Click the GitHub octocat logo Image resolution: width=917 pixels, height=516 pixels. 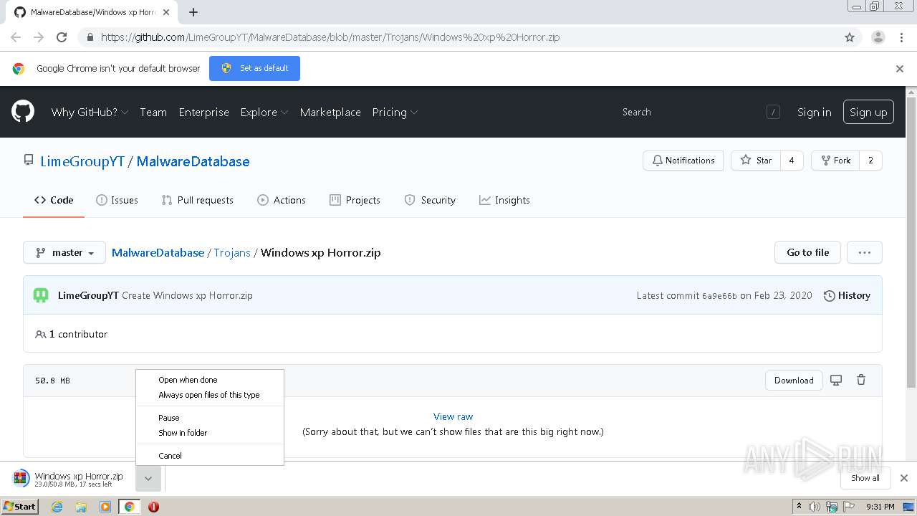(x=23, y=112)
